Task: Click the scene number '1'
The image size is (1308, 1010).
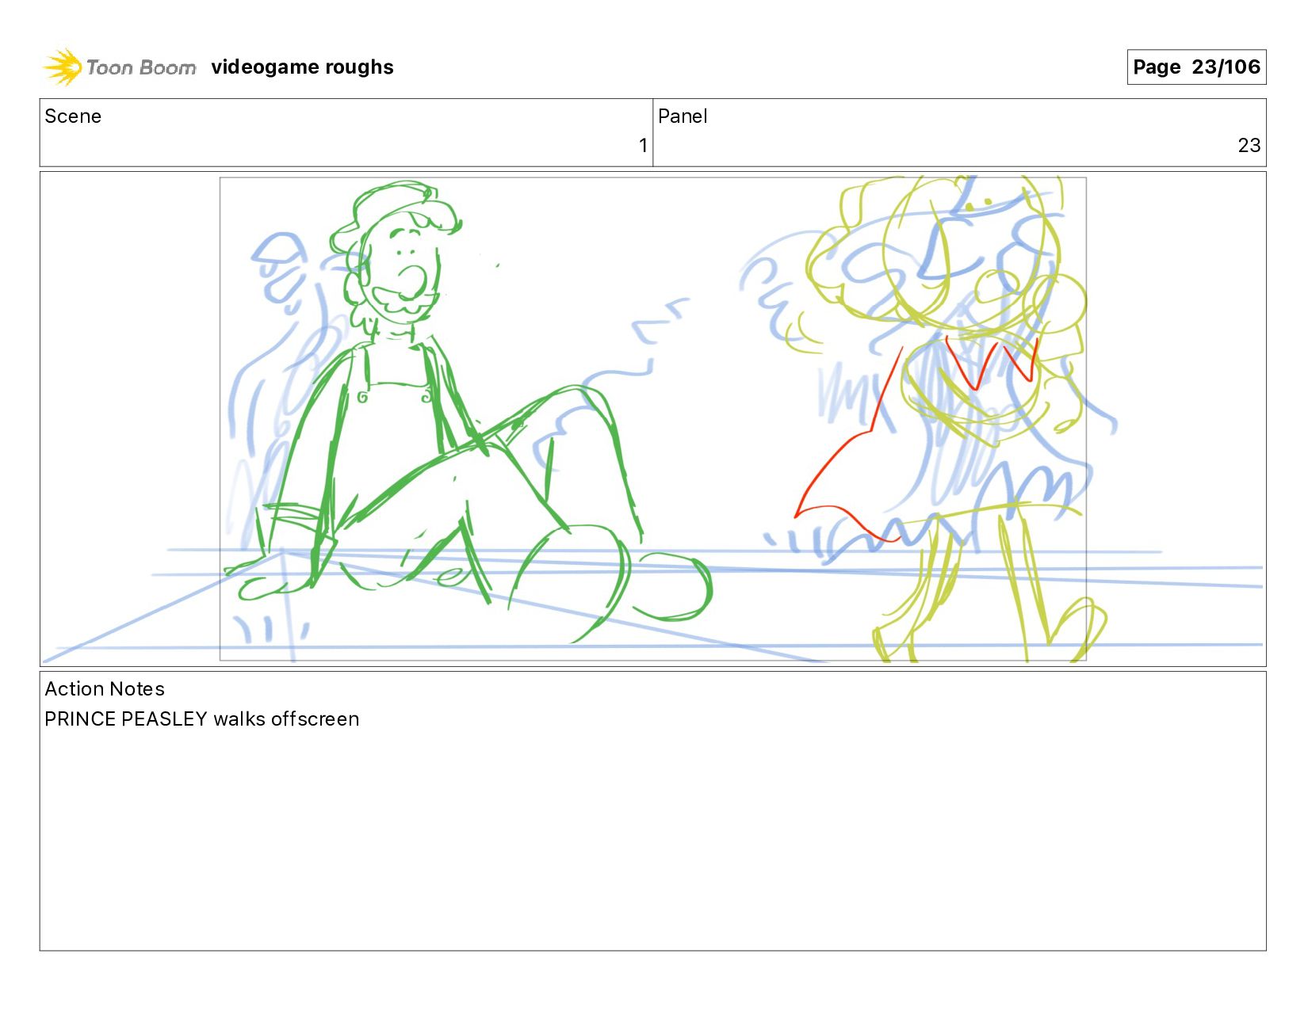Action: pos(643,146)
